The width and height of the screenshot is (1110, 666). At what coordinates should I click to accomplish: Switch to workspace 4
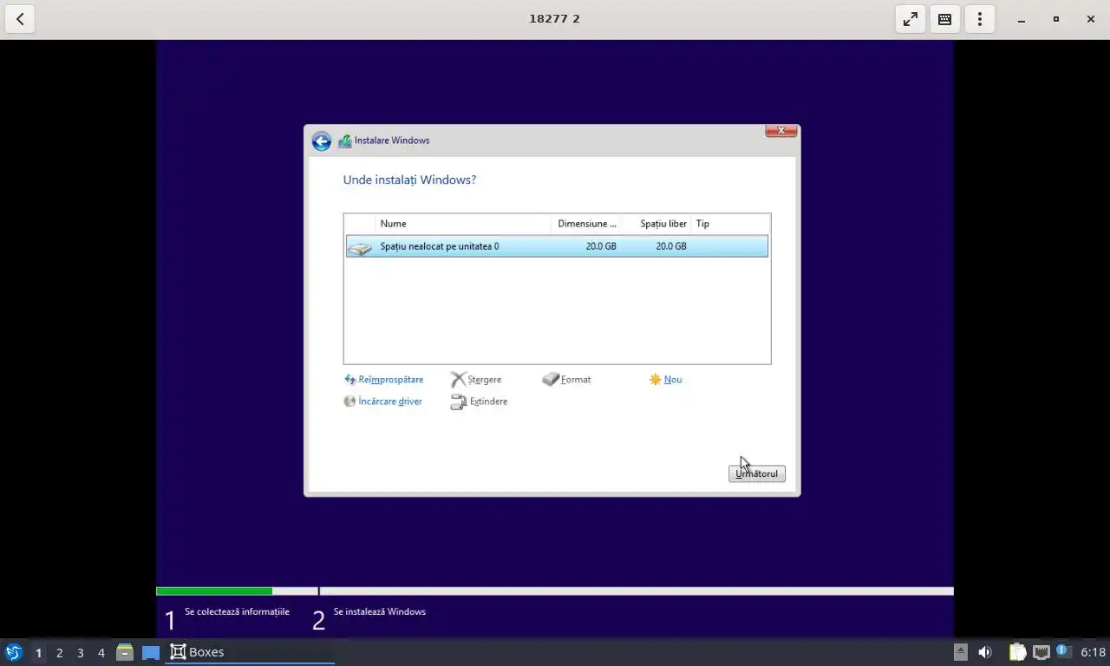(x=101, y=652)
